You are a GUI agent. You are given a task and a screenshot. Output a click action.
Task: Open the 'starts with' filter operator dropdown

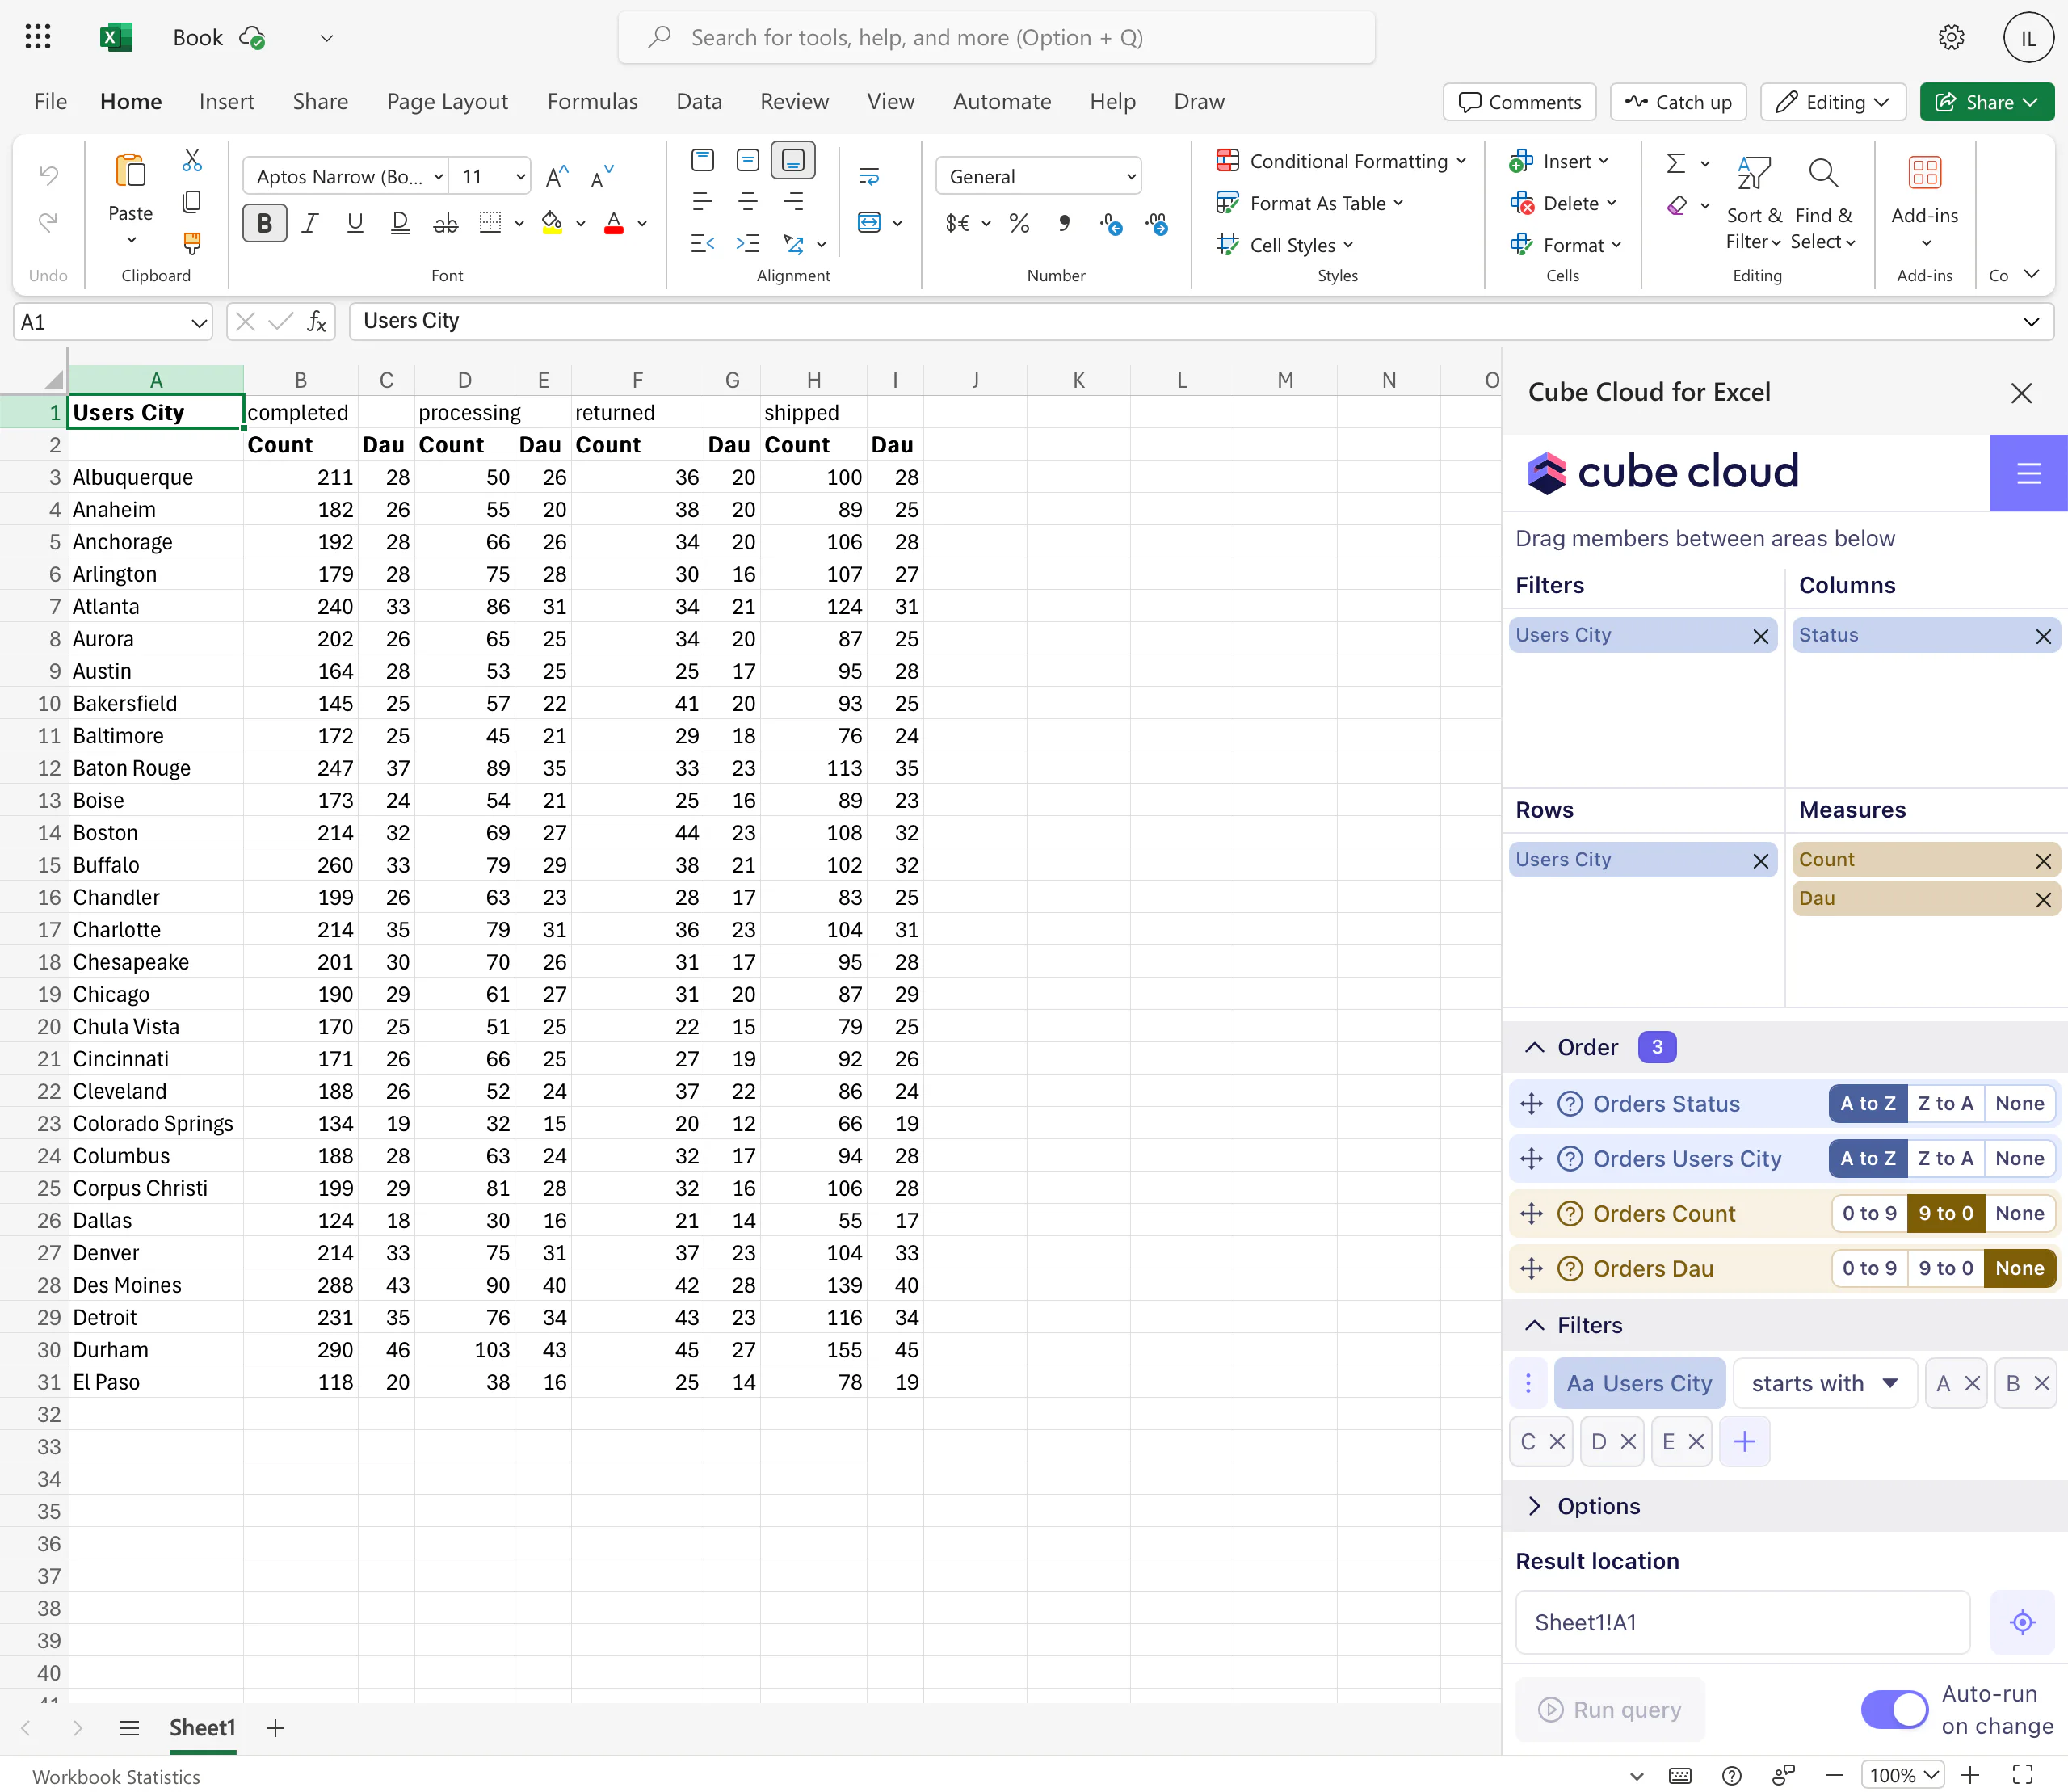[x=1824, y=1383]
